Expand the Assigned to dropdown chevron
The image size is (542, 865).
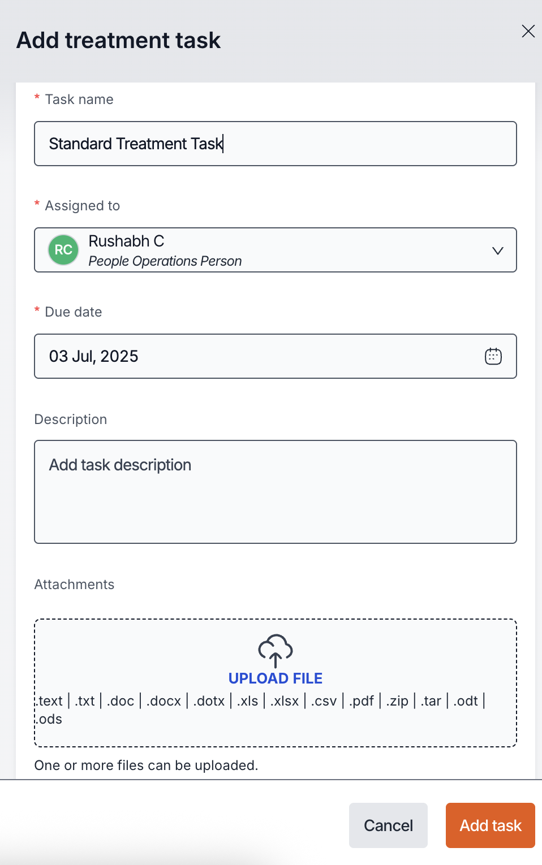[497, 250]
